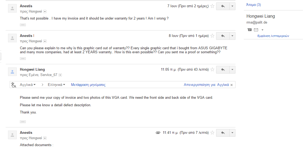Open the Αγγλικά source language dropdown

28,85
